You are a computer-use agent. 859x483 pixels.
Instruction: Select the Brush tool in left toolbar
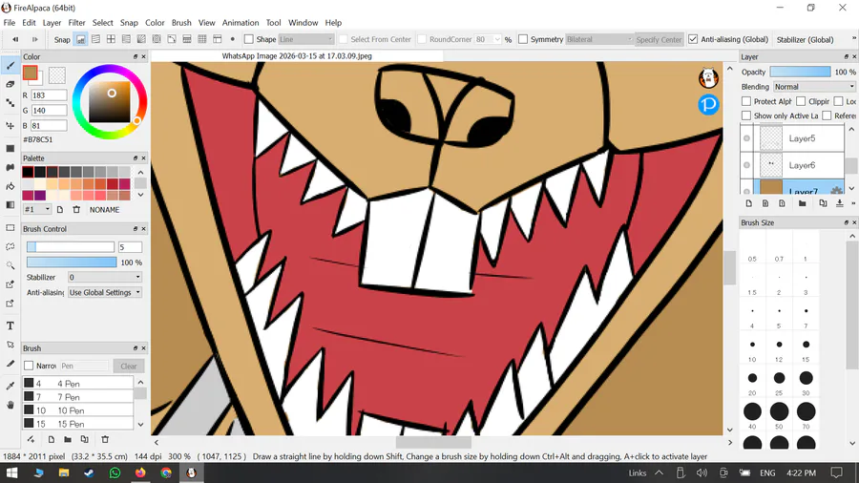[10, 66]
